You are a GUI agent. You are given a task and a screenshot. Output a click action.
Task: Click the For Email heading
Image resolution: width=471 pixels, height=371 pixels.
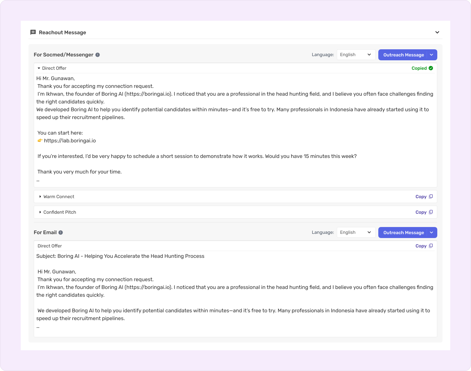(45, 233)
